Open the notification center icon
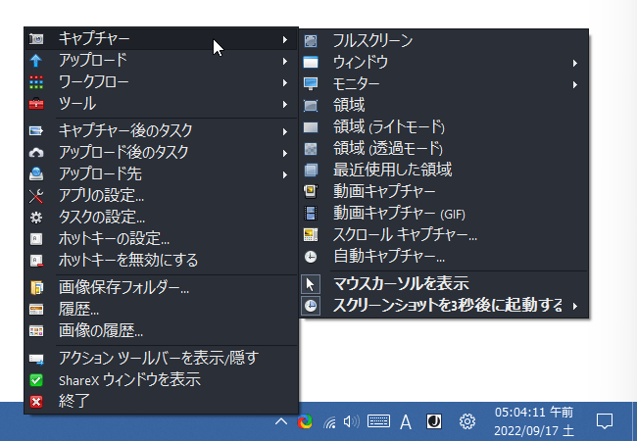 604,421
